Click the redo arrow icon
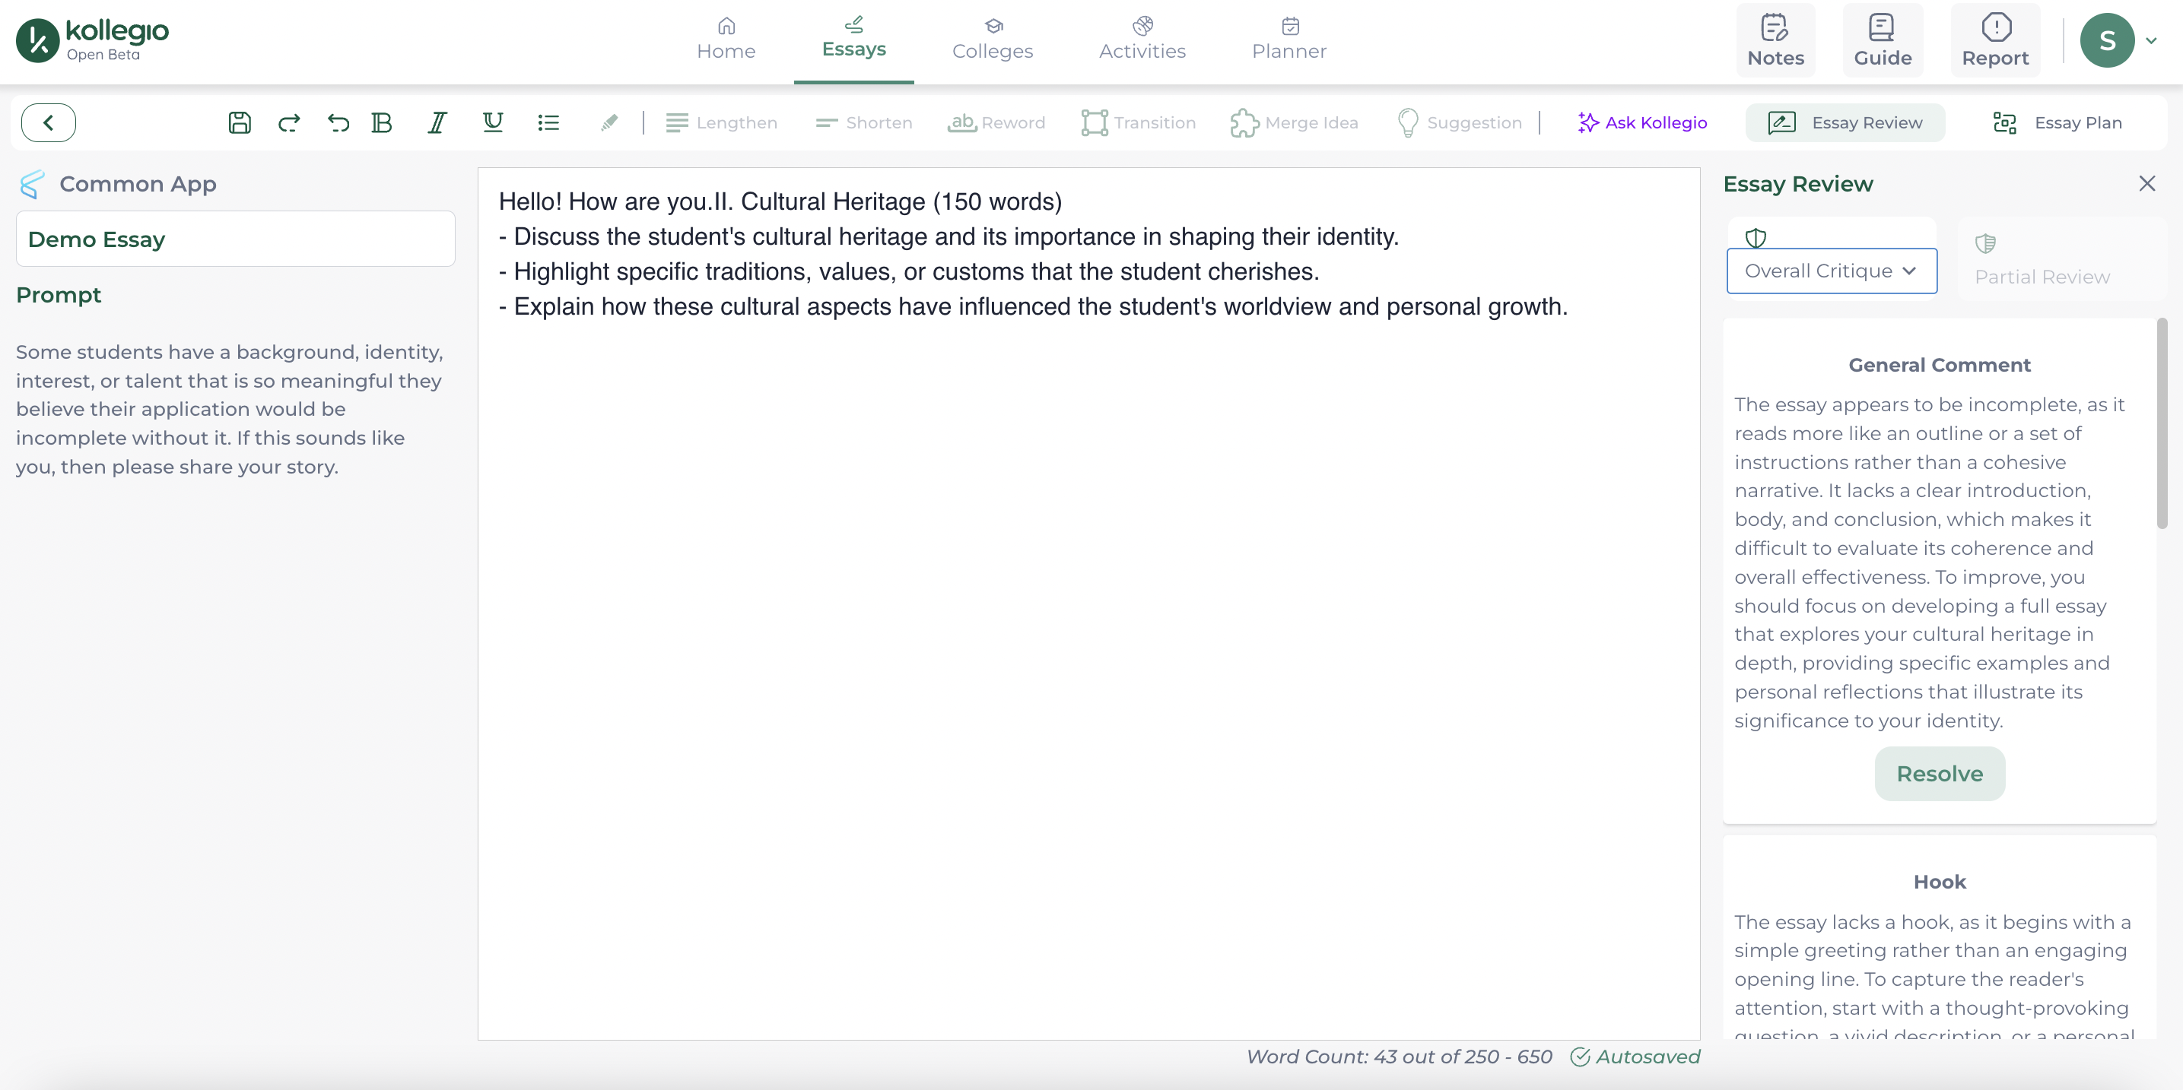This screenshot has width=2183, height=1090. click(289, 123)
